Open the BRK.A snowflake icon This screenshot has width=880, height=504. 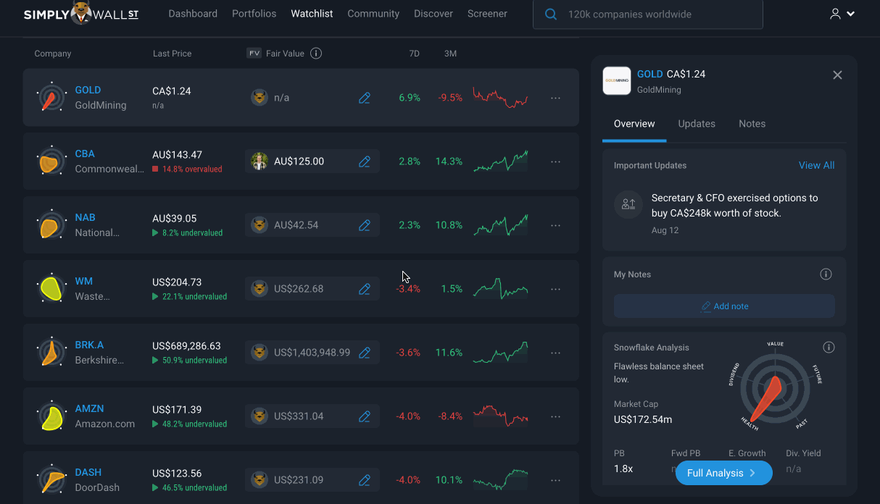tap(51, 353)
